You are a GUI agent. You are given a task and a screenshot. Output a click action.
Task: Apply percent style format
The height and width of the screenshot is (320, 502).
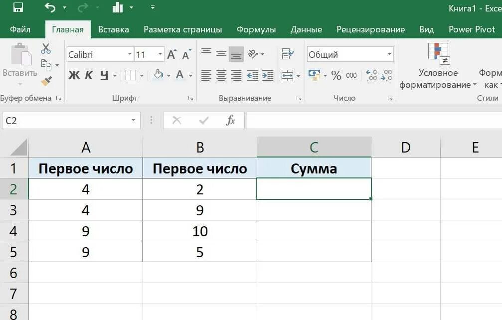(x=336, y=75)
